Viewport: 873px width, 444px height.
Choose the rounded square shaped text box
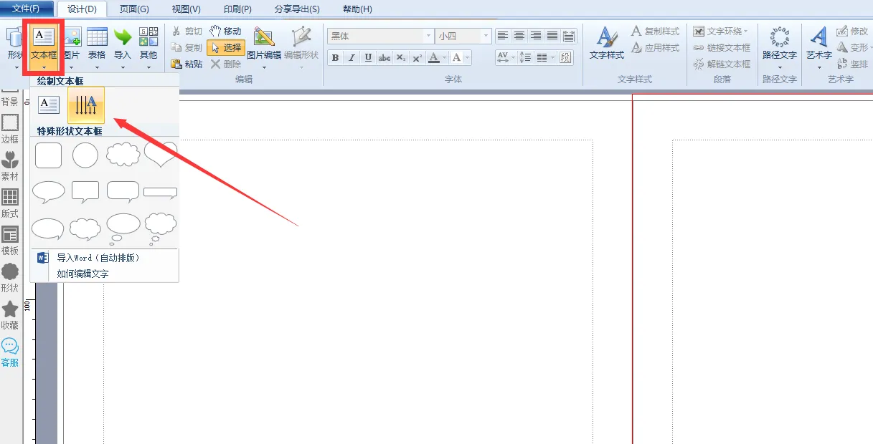[49, 155]
